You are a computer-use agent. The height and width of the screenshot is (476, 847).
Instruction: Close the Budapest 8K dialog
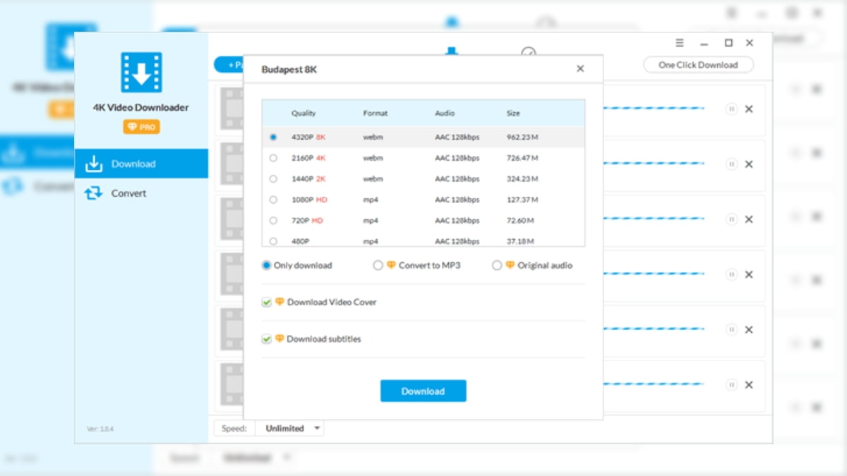580,69
